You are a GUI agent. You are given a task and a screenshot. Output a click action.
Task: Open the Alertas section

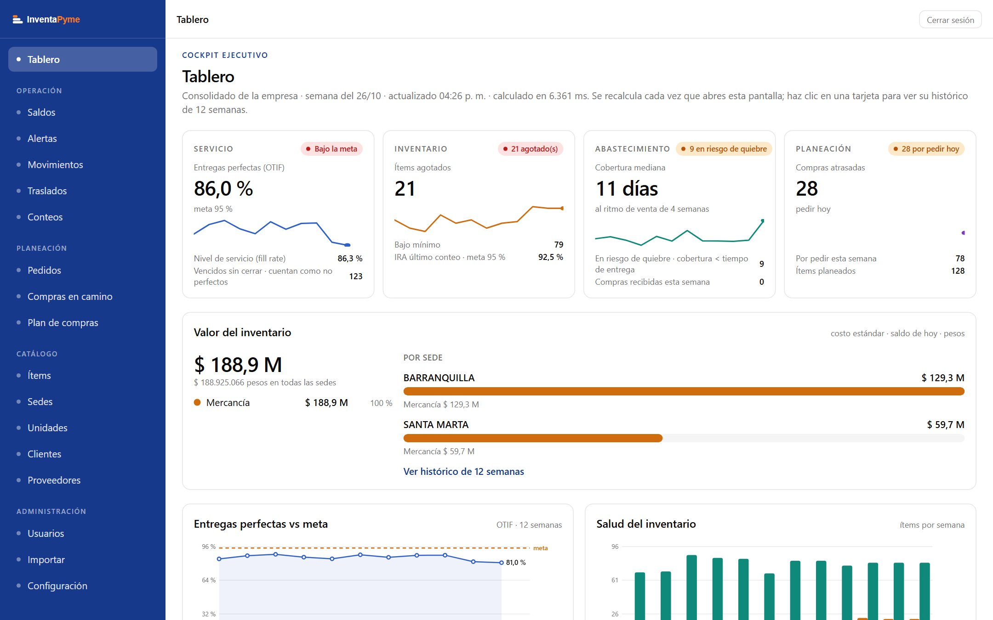click(x=83, y=138)
